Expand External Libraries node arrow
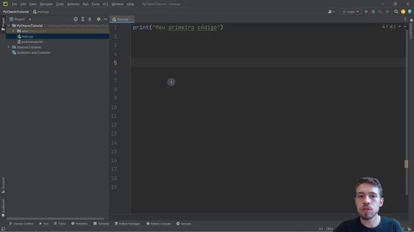Viewport: 414px width, 232px height. 8,47
